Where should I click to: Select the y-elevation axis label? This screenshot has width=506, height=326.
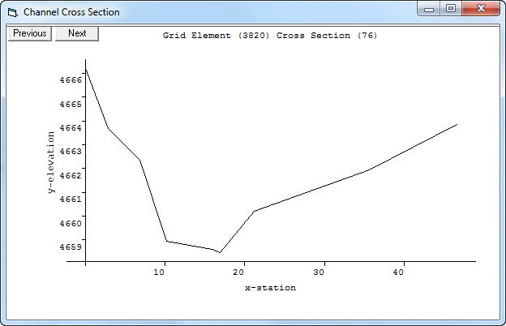point(52,162)
